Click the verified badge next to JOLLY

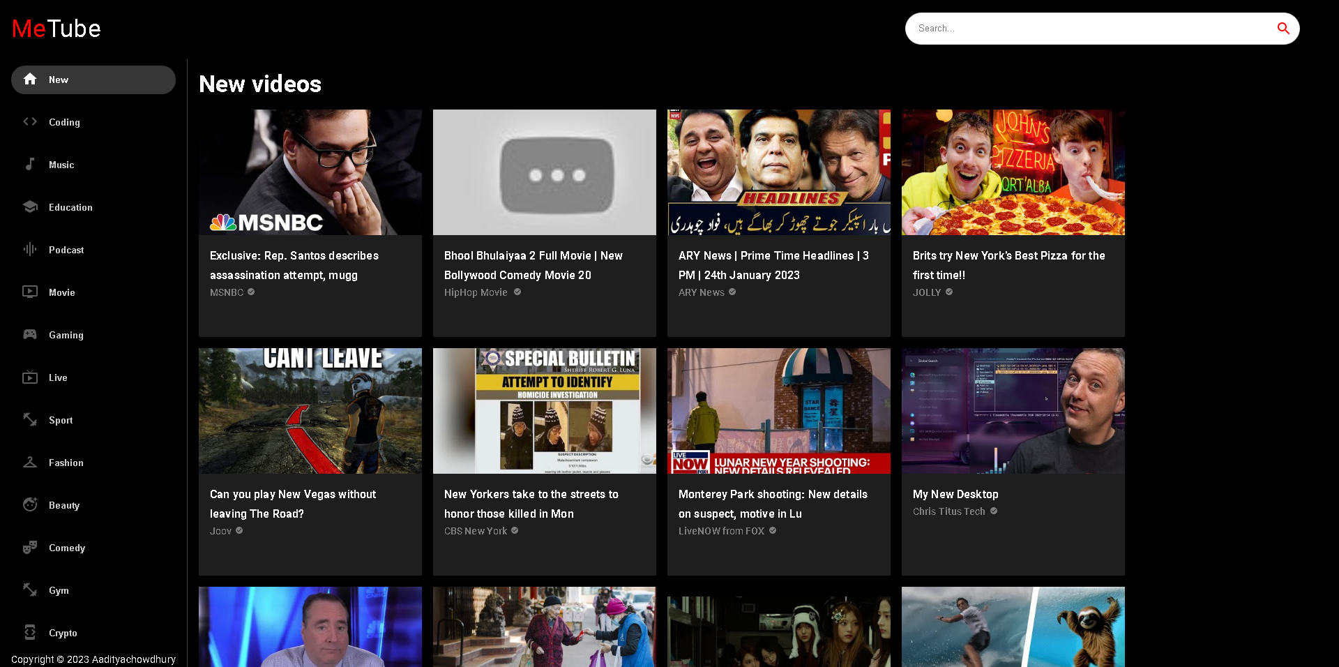point(949,292)
